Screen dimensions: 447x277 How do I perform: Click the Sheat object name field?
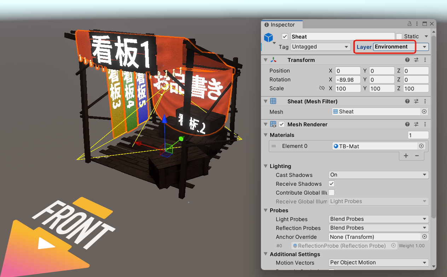point(342,36)
